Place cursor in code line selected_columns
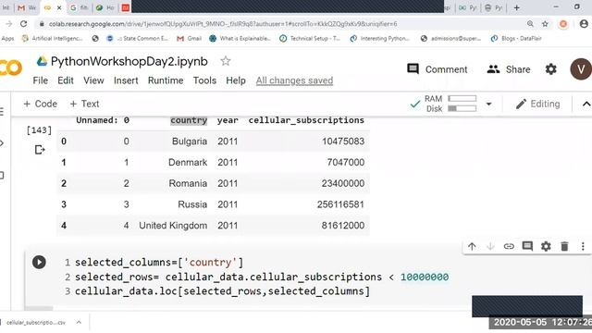592x333 pixels. [x=159, y=262]
